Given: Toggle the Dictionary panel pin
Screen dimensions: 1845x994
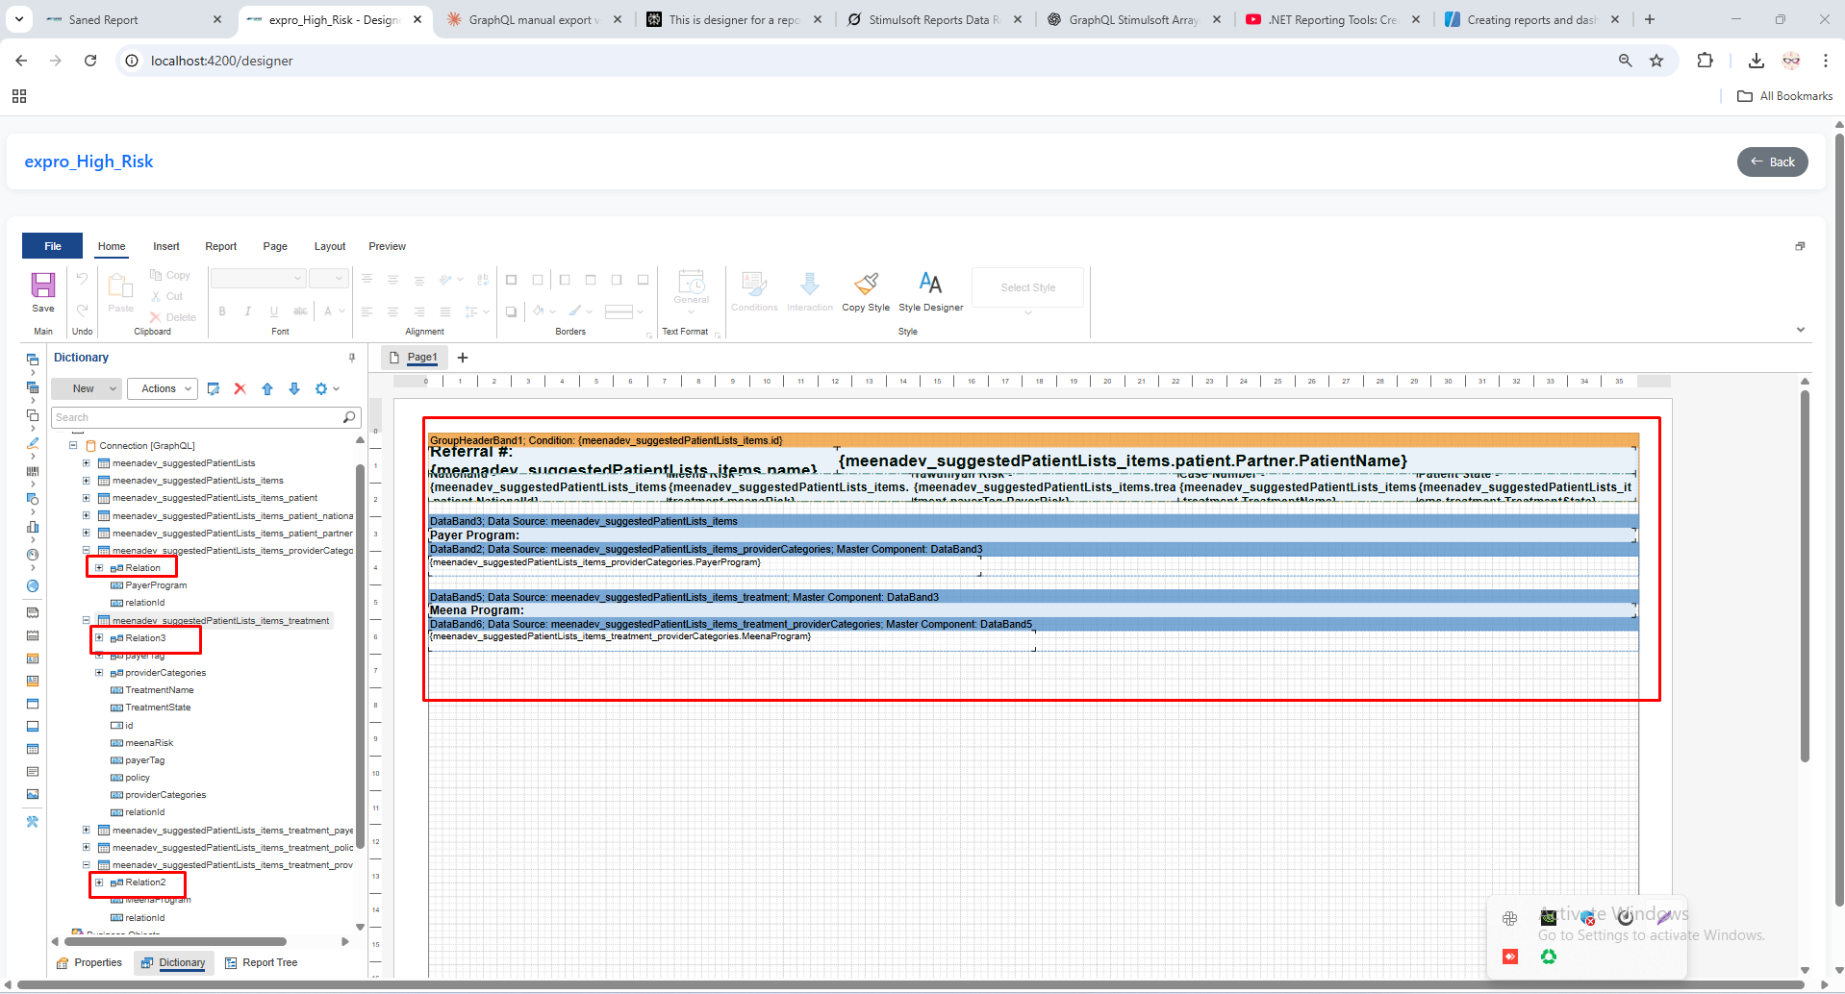Looking at the screenshot, I should (x=352, y=358).
